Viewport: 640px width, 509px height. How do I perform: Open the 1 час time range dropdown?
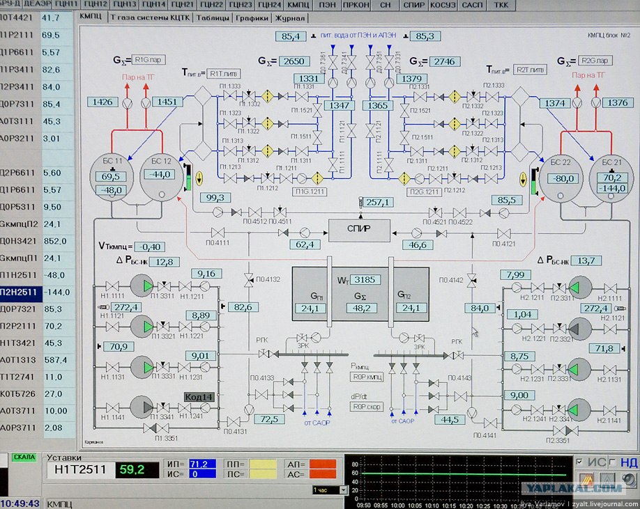[x=330, y=490]
